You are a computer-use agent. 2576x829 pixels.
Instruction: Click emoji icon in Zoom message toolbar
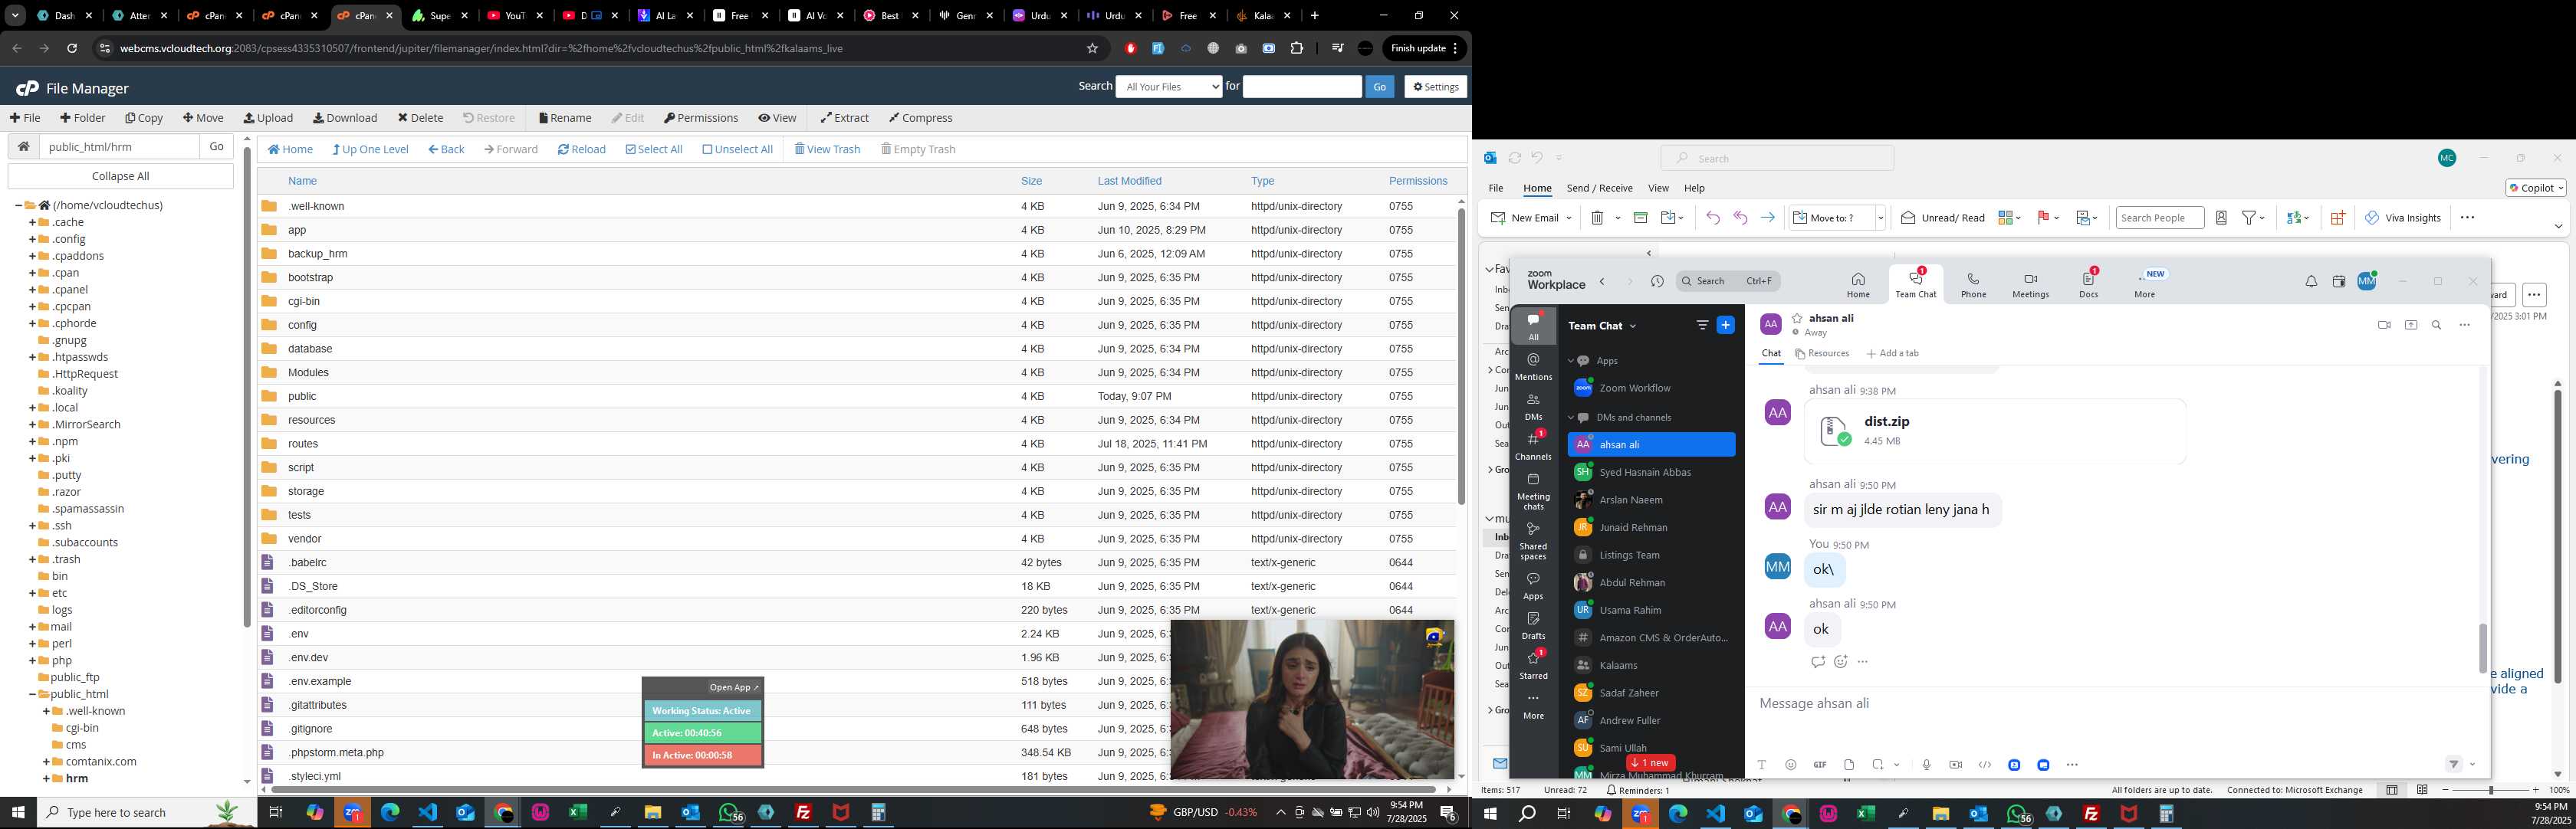point(1791,765)
